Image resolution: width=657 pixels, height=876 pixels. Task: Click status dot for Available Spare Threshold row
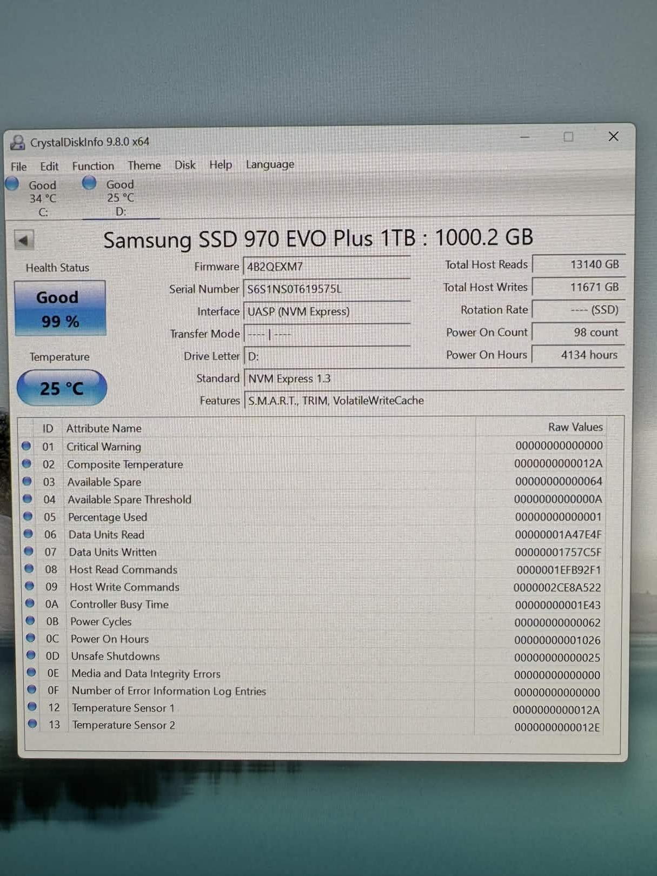(x=28, y=499)
